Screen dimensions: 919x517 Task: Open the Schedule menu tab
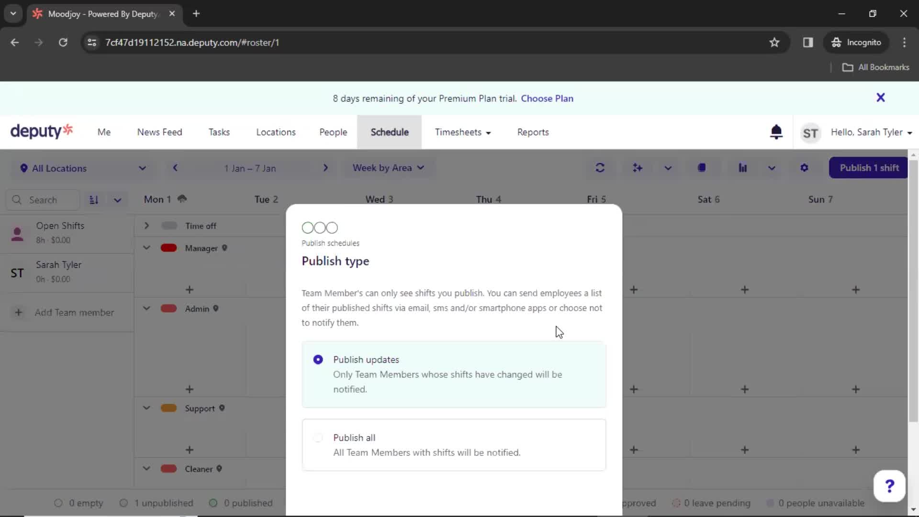389,132
